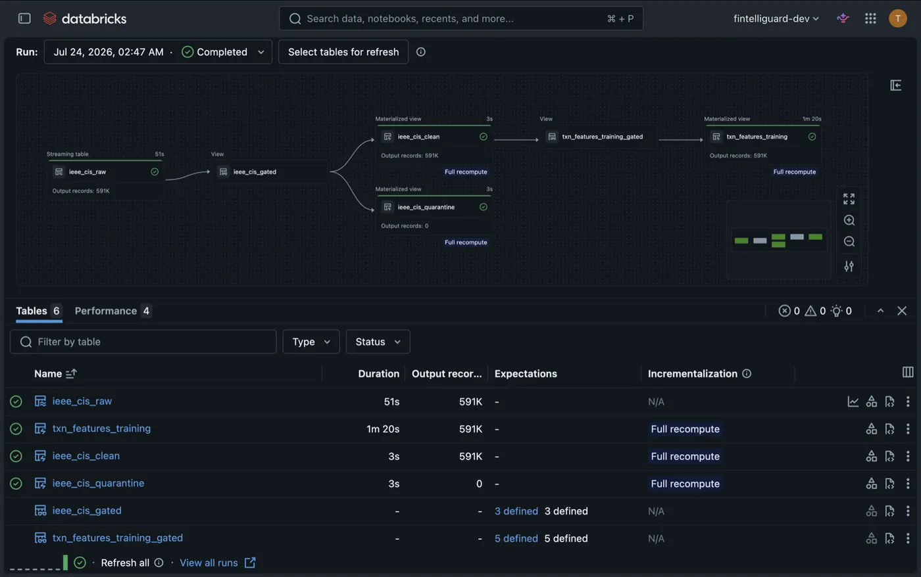This screenshot has width=921, height=577.
Task: Open the Status filter dropdown
Action: [378, 342]
